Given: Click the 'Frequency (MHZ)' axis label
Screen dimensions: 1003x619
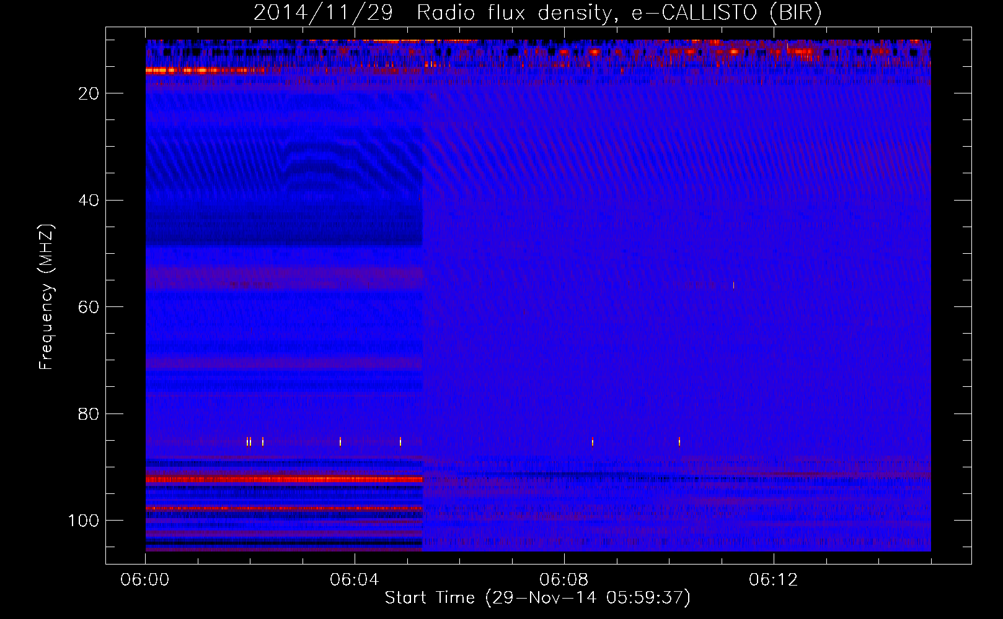Looking at the screenshot, I should 46,297.
